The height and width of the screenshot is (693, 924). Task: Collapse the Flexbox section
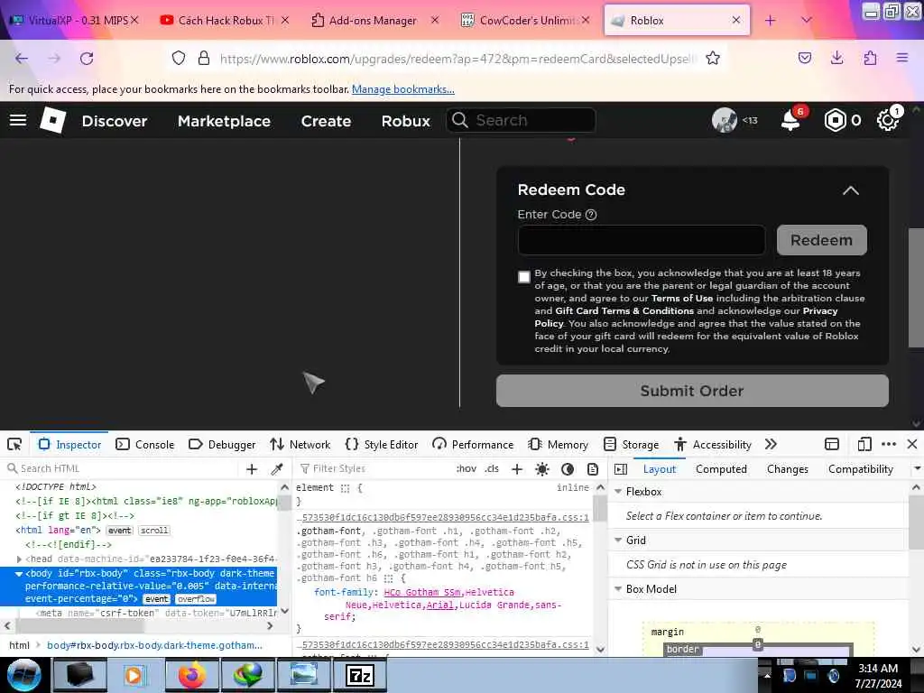click(x=618, y=492)
